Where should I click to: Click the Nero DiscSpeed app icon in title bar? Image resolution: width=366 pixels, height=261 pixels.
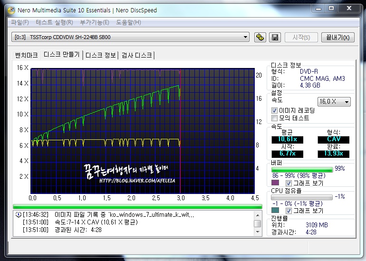(x=11, y=10)
